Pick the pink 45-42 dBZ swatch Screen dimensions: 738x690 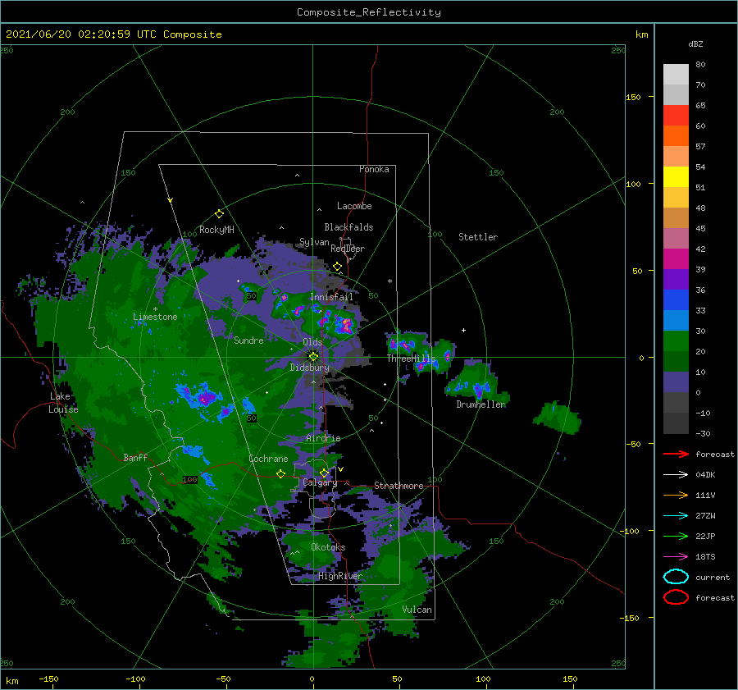point(676,238)
